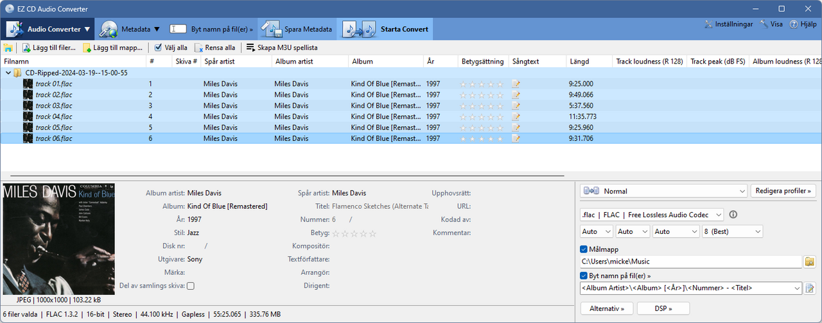Click the 'Rensa alla' clear all icon
Screen dimensions: 822x323
[199, 47]
